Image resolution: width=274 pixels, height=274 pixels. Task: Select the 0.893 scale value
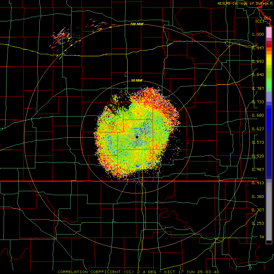coord(258,61)
